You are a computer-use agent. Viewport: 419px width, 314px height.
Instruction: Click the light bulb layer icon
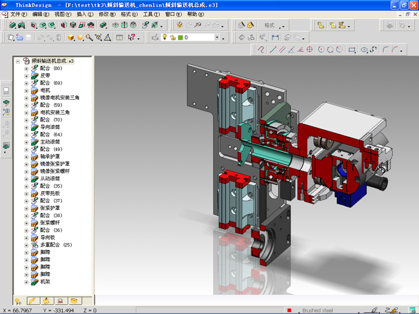pos(164,37)
